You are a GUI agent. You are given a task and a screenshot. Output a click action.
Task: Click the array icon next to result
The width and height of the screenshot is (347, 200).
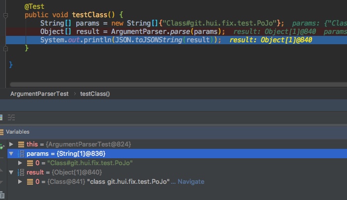click(21, 172)
